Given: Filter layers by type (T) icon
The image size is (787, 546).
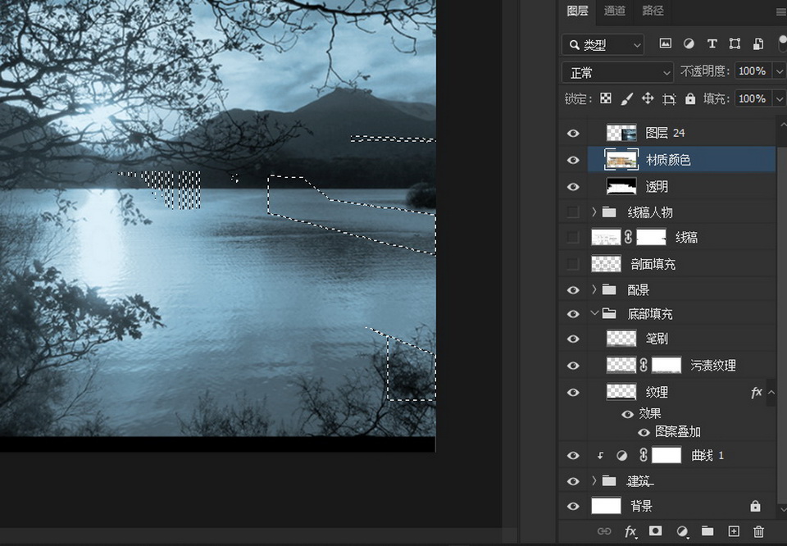Looking at the screenshot, I should (712, 43).
